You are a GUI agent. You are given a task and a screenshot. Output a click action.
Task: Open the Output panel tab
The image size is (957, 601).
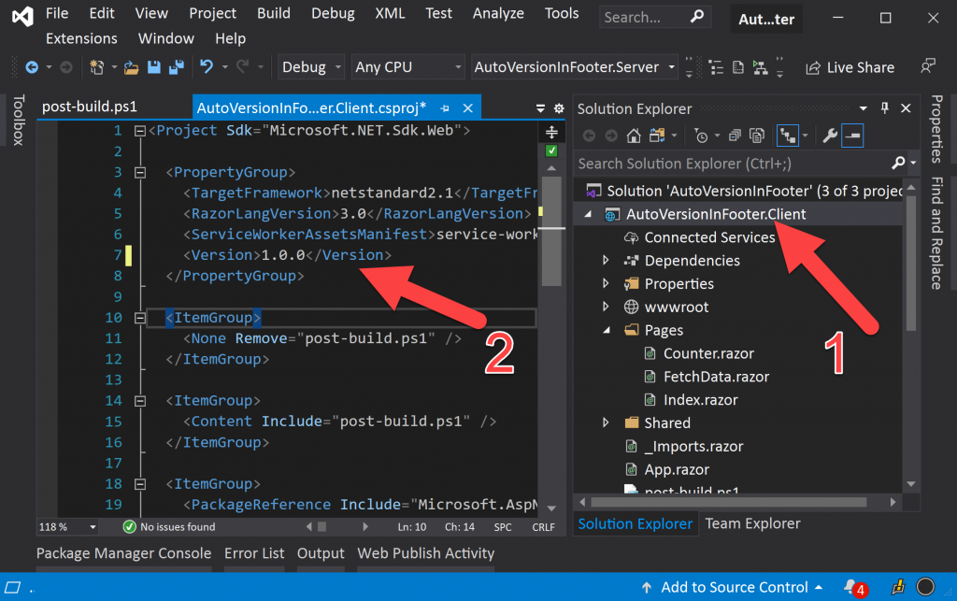[321, 553]
